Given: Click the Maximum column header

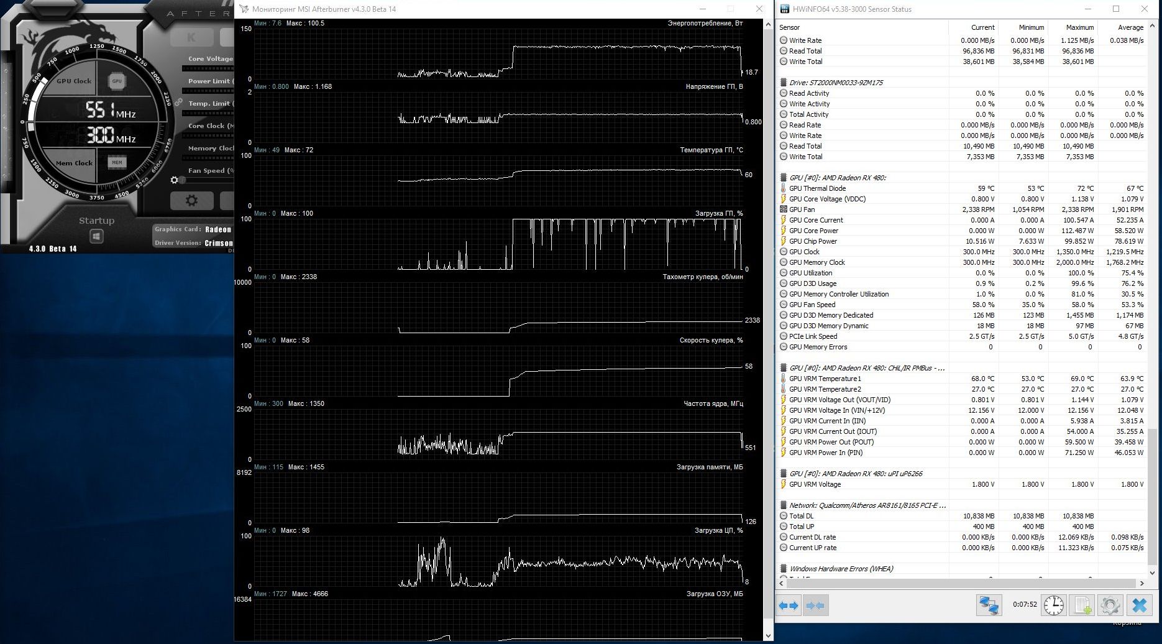Looking at the screenshot, I should click(1073, 27).
